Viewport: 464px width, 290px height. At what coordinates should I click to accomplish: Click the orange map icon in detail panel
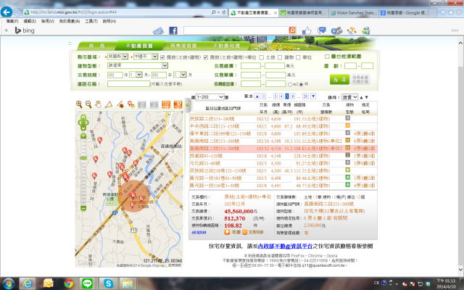(227, 232)
